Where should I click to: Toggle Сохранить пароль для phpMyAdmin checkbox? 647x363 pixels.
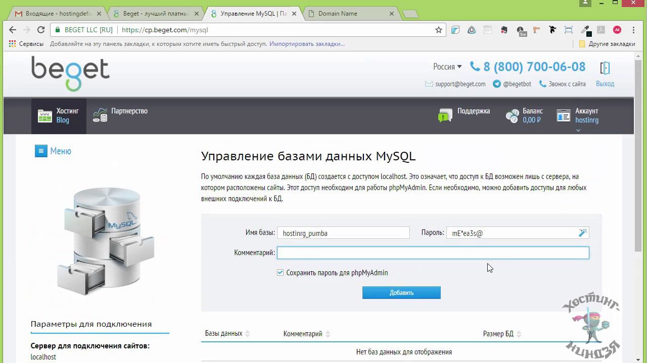[x=281, y=272]
